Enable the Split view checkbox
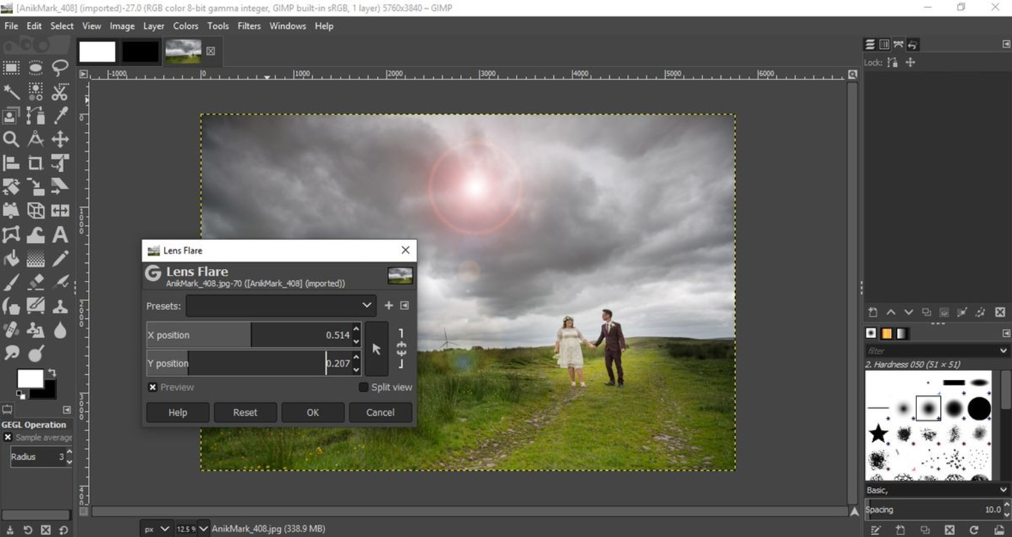The image size is (1012, 537). [x=363, y=387]
